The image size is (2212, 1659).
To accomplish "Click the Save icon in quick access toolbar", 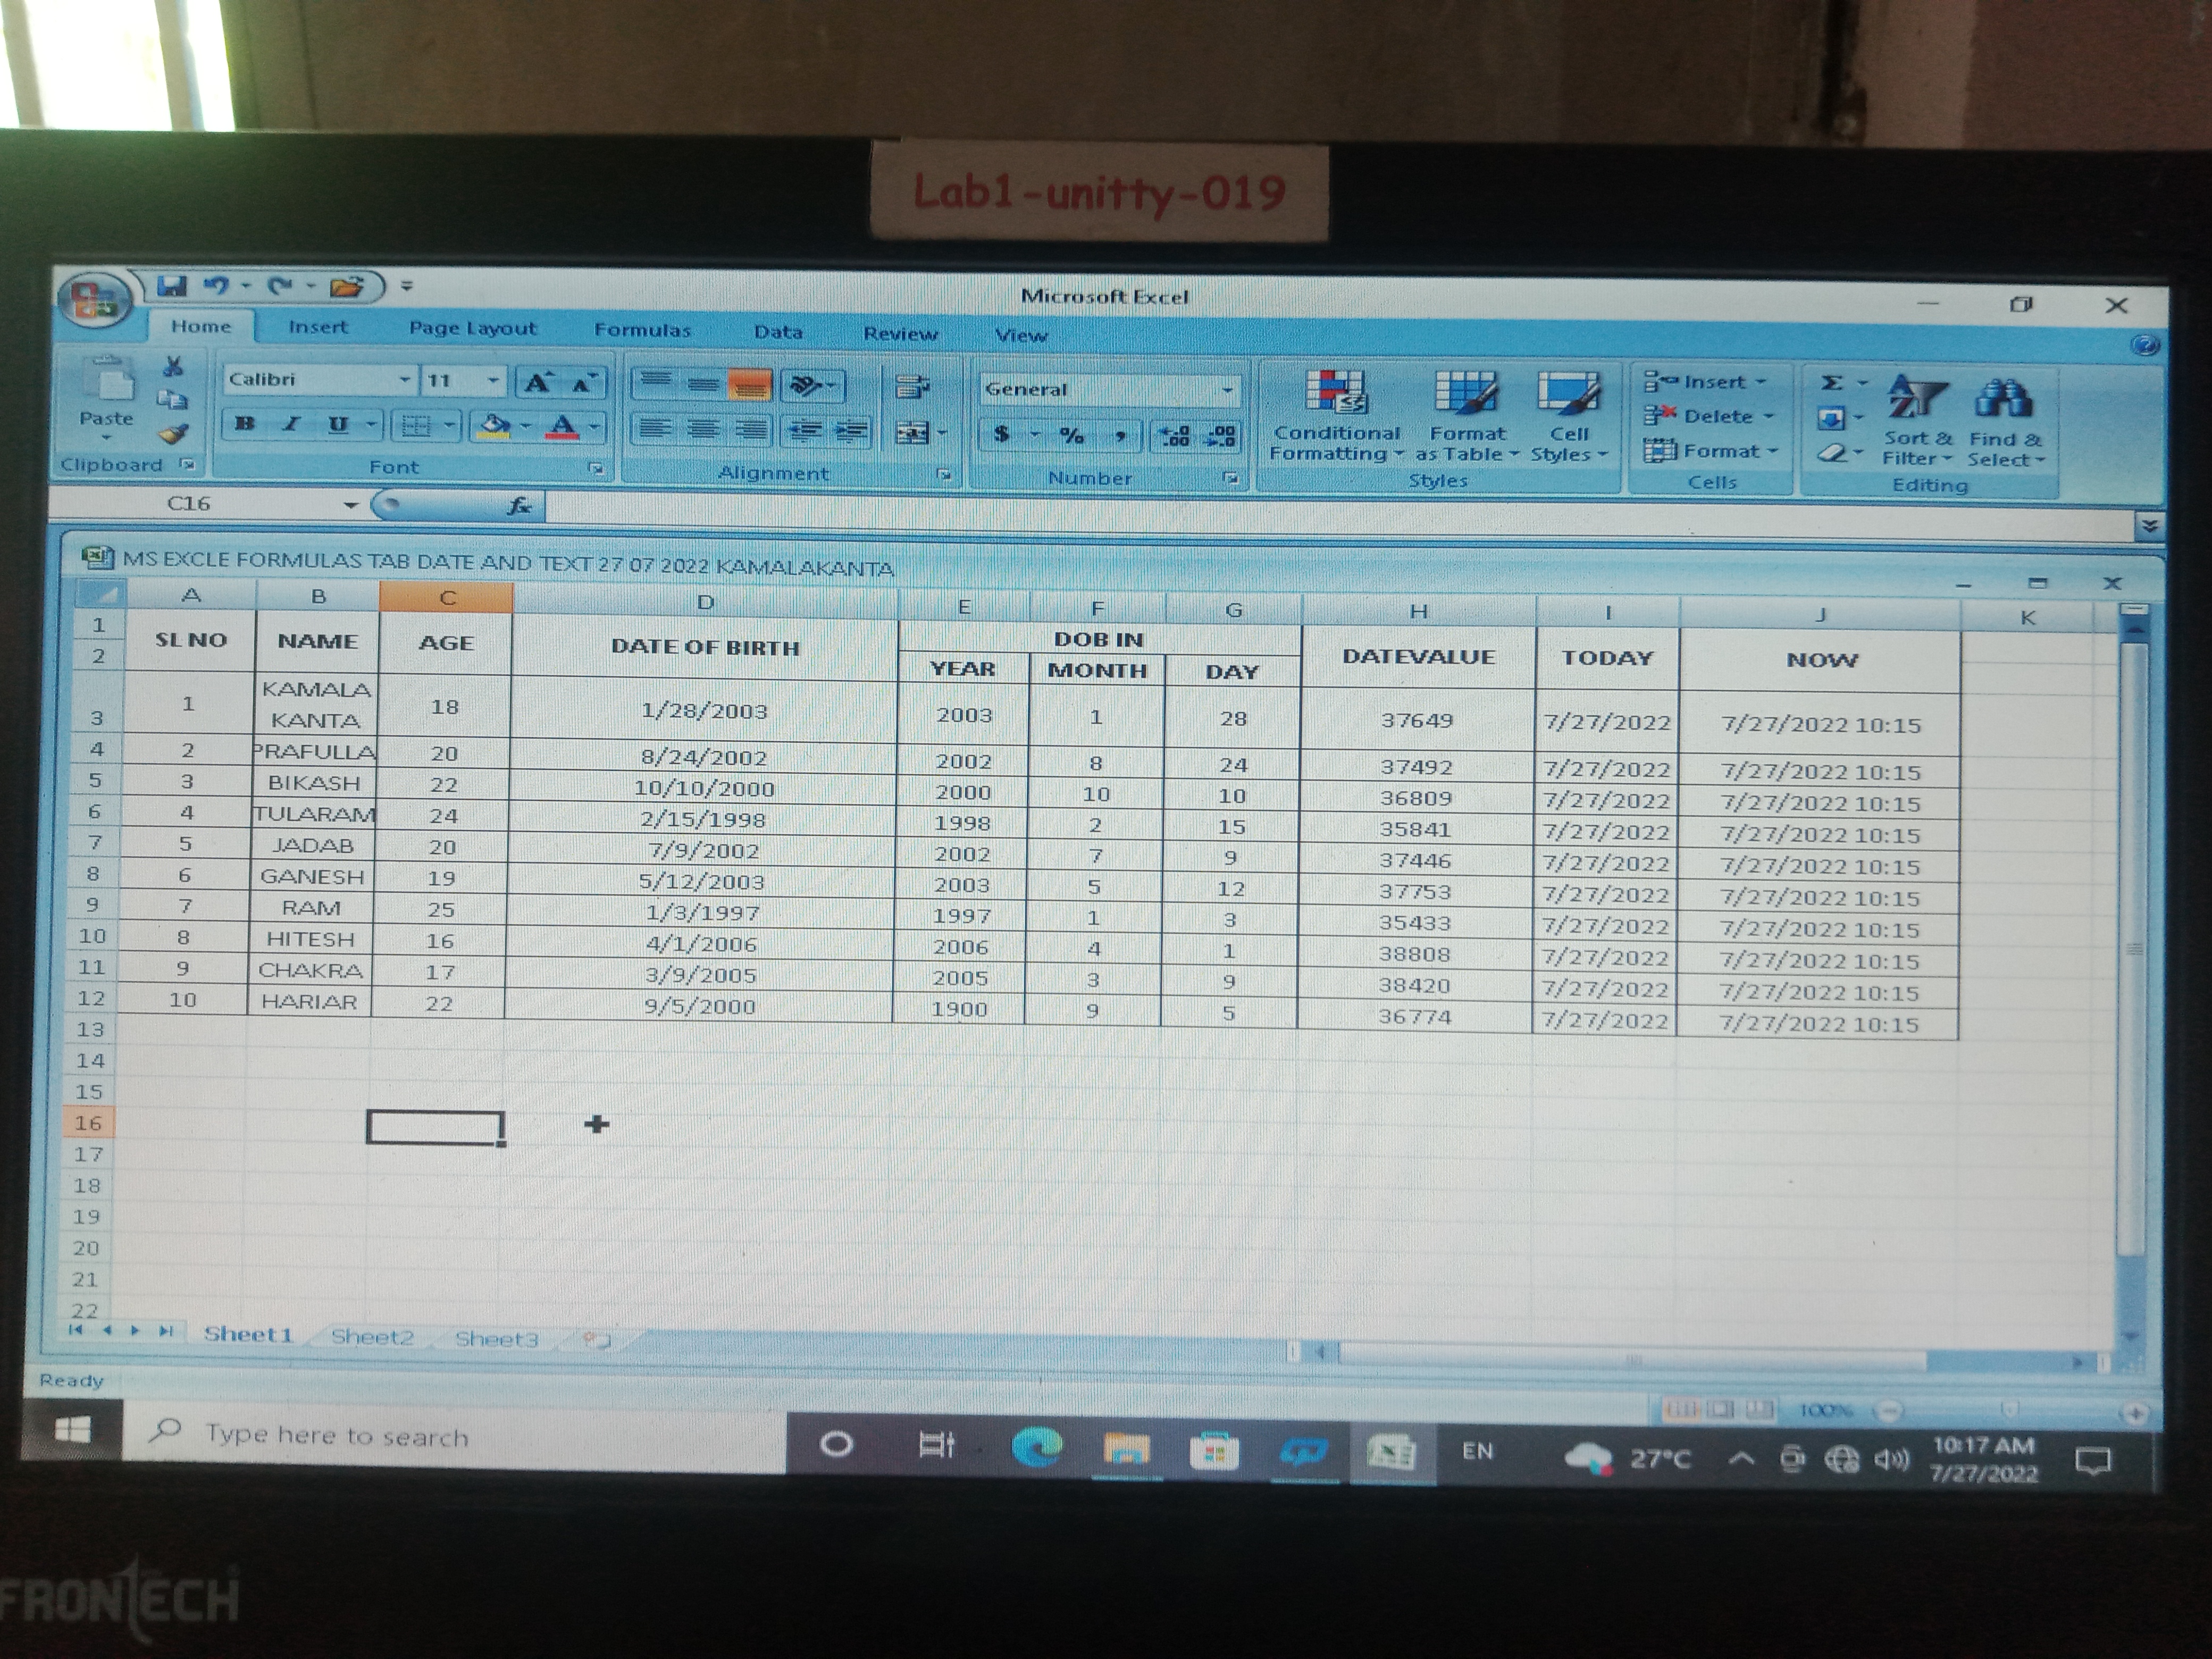I will point(172,287).
